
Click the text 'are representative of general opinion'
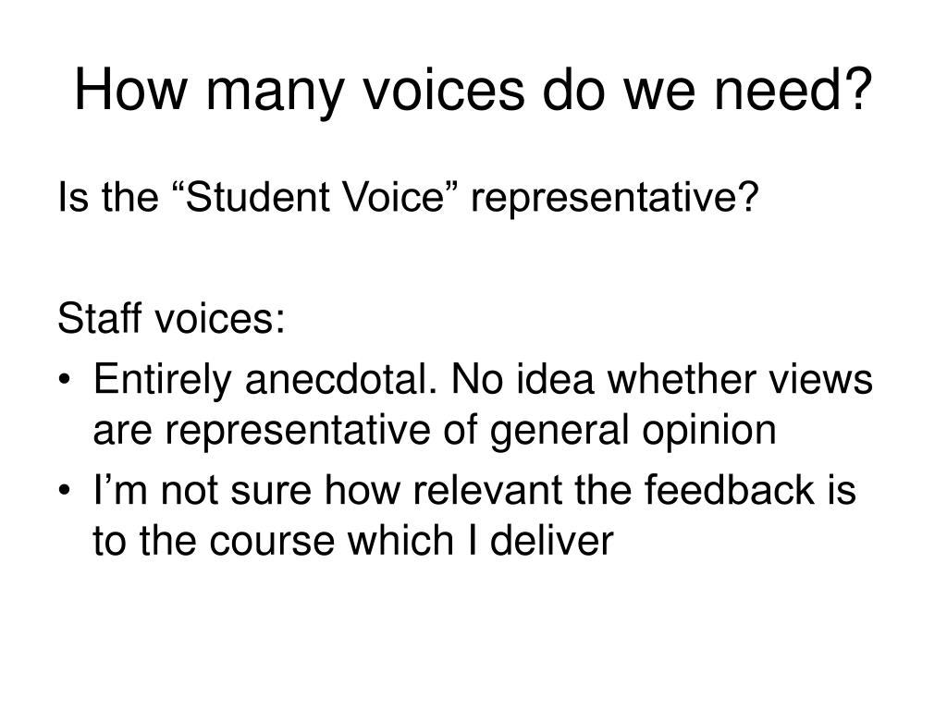coord(435,431)
